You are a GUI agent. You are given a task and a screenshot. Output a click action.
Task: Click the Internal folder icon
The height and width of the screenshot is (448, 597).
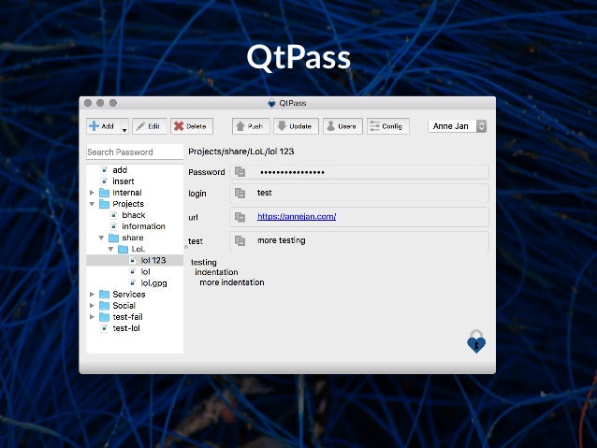pyautogui.click(x=104, y=193)
